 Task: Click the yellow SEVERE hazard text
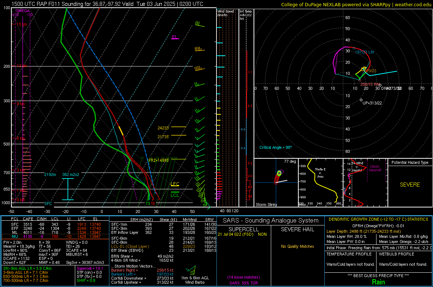[x=410, y=185]
